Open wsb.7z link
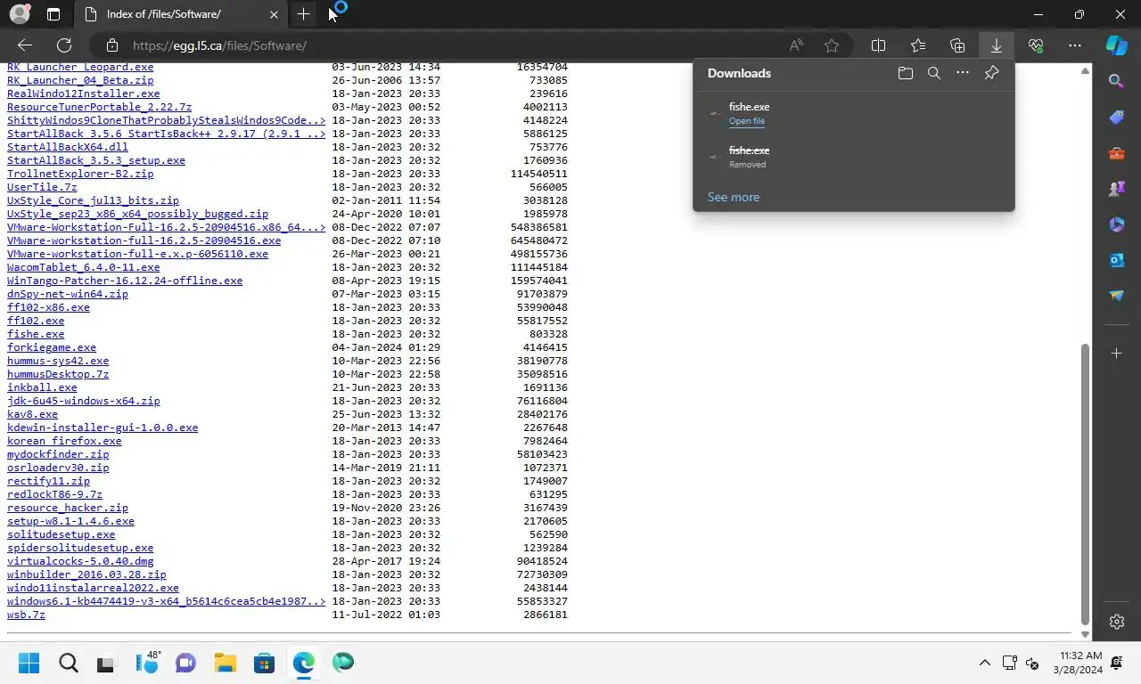 (x=26, y=615)
